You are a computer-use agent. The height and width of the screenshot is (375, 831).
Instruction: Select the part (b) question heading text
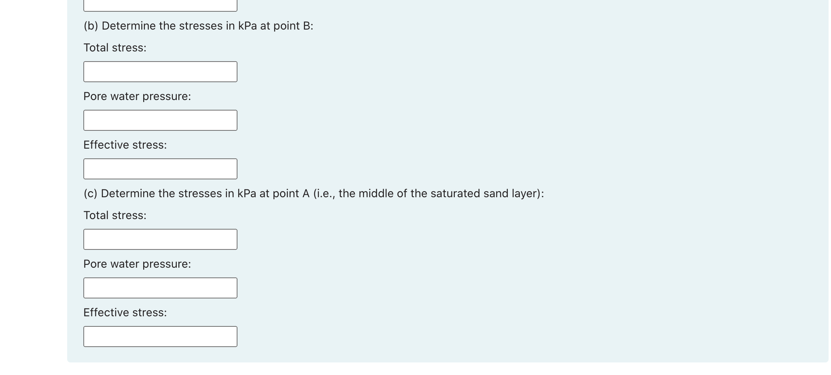(198, 26)
